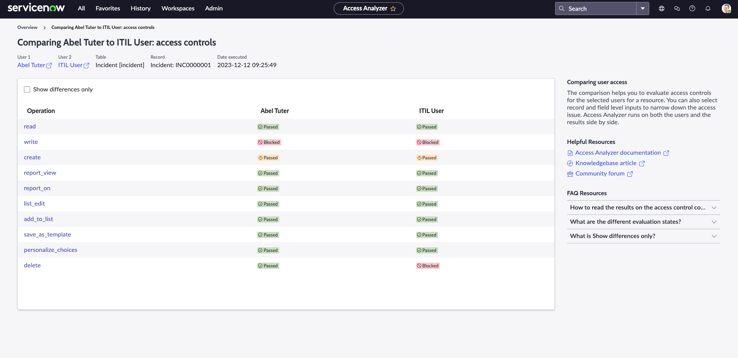The image size is (738, 358).
Task: Click external link icon after Community forum
Action: point(630,174)
